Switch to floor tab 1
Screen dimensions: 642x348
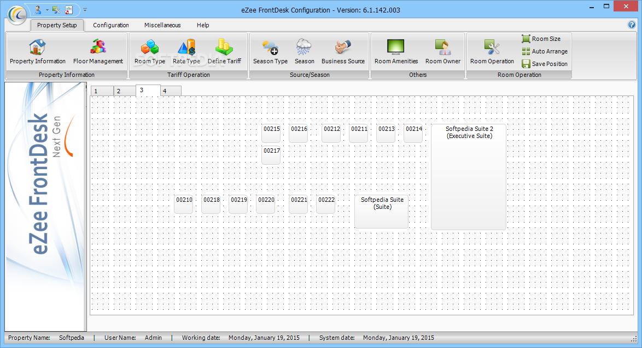coord(102,91)
